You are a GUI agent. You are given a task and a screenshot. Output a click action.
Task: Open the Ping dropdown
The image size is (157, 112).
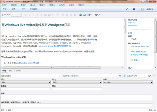tap(77, 83)
